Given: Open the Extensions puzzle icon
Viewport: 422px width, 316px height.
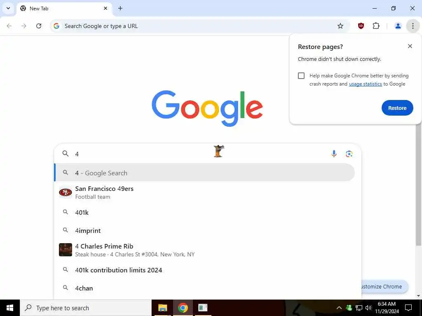Looking at the screenshot, I should 376,26.
